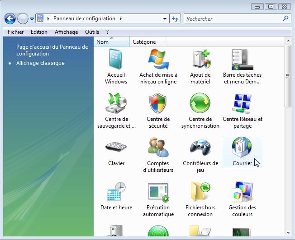Expand chevron after Panneau de configuration
The width and height of the screenshot is (295, 240).
pyautogui.click(x=121, y=18)
